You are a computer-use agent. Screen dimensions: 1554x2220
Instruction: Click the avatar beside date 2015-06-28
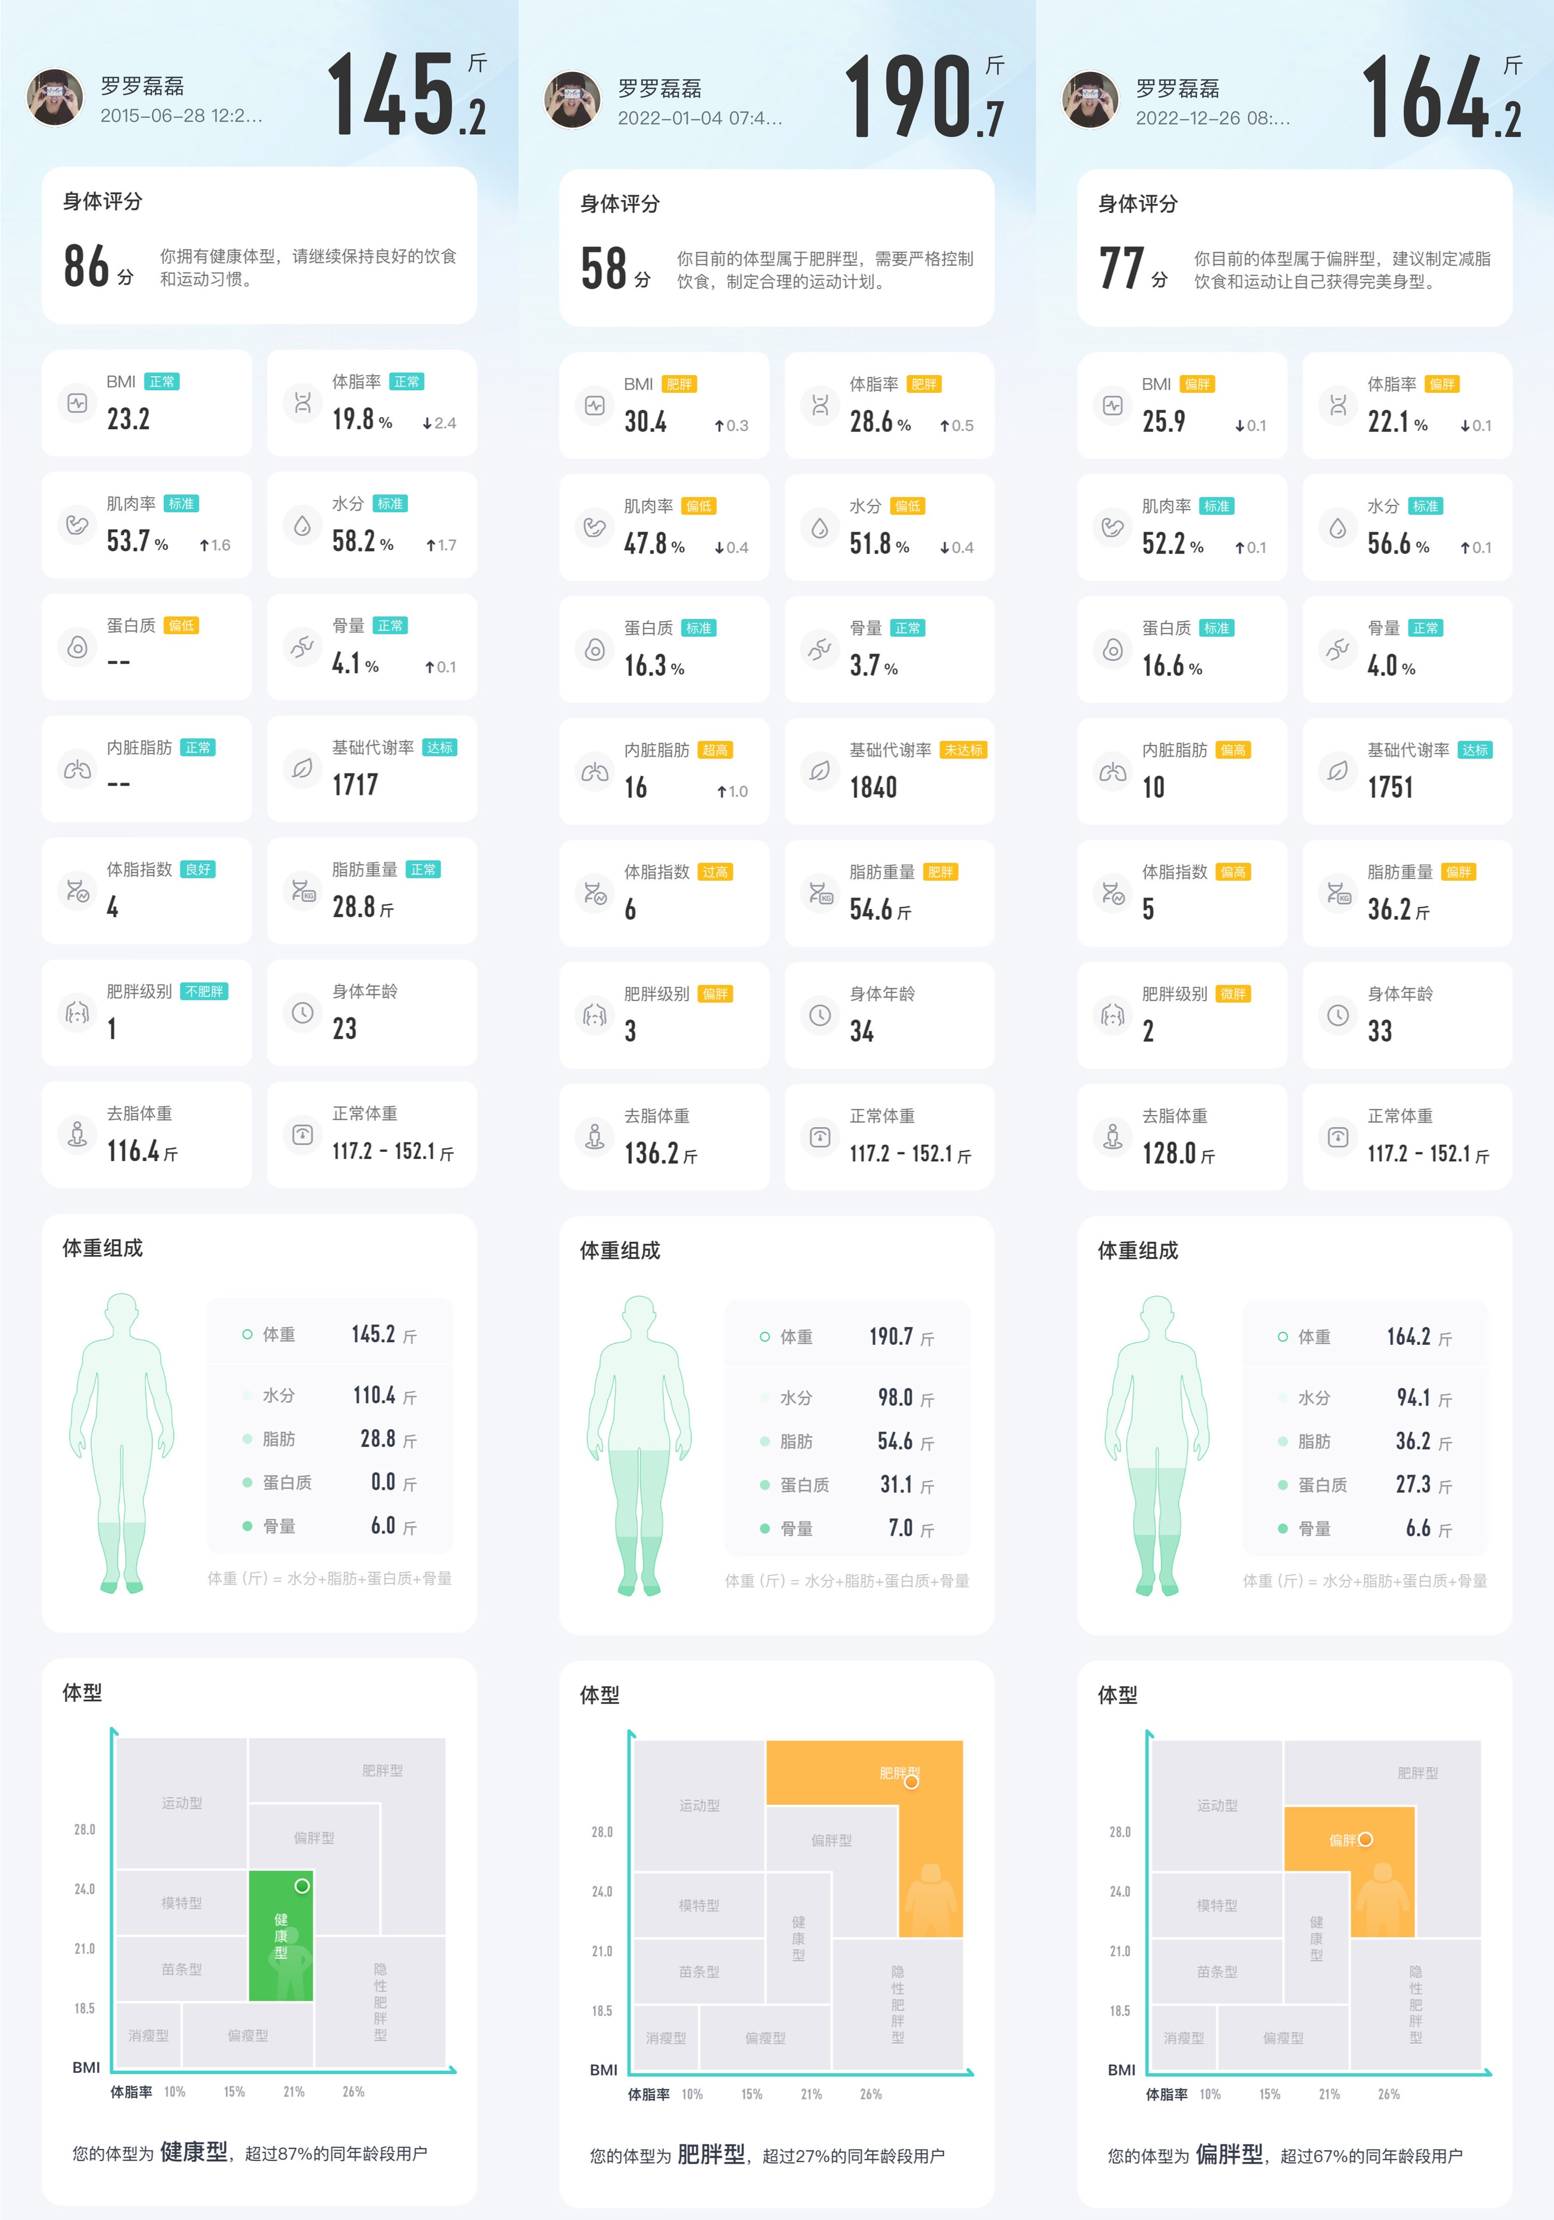point(55,97)
